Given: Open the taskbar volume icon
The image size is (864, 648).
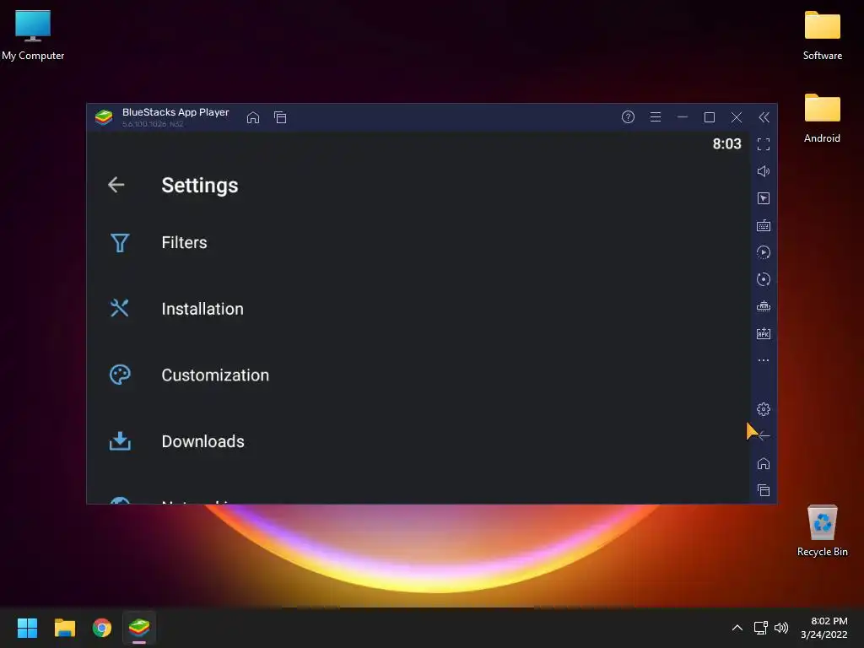Looking at the screenshot, I should click(x=781, y=628).
